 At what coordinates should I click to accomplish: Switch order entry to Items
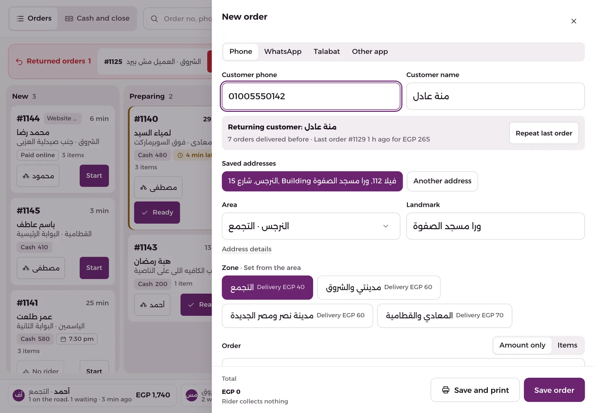(567, 345)
